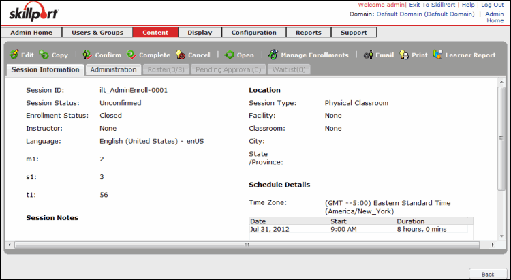
Task: Click the 9:00 AM start cell
Action: click(343, 229)
